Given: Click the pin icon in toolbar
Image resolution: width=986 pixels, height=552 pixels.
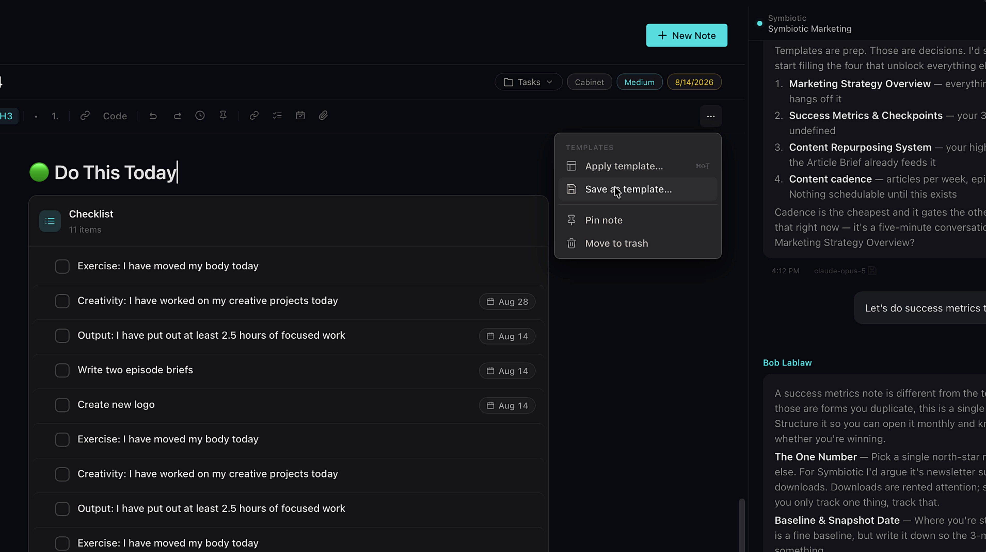Looking at the screenshot, I should [223, 115].
